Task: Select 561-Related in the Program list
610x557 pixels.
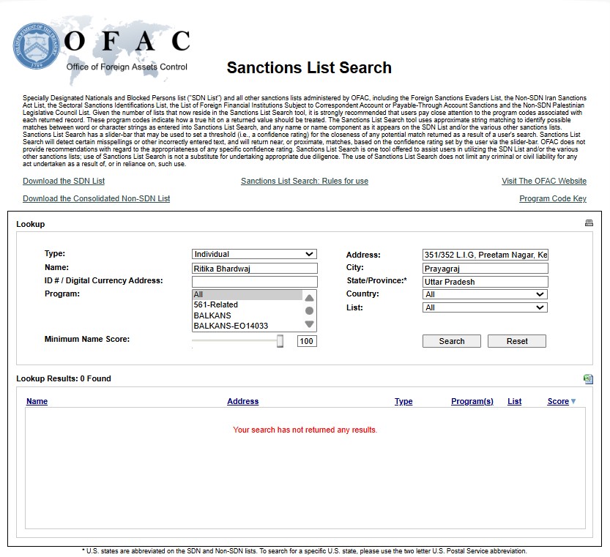Action: point(215,304)
